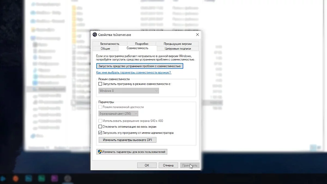This screenshot has width=327, height=184.
Task: Select the 'Совместимость' tab
Action: (138, 48)
